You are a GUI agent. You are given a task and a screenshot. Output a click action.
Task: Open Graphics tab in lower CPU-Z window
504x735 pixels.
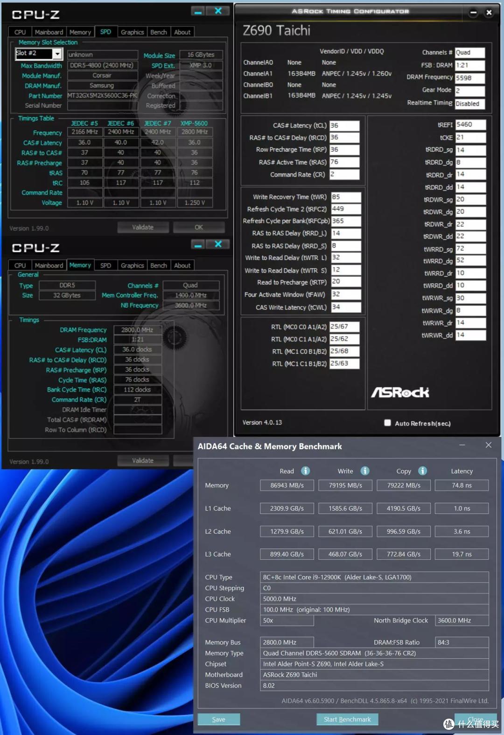click(133, 265)
